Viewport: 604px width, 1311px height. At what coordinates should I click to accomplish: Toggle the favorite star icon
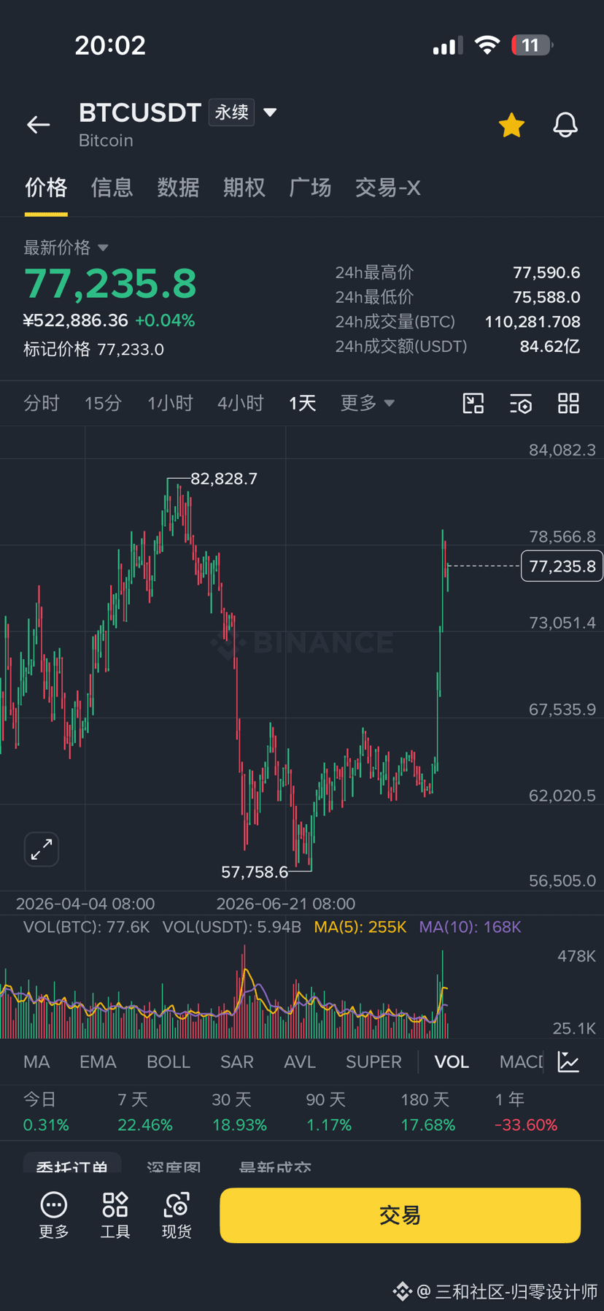(x=511, y=126)
